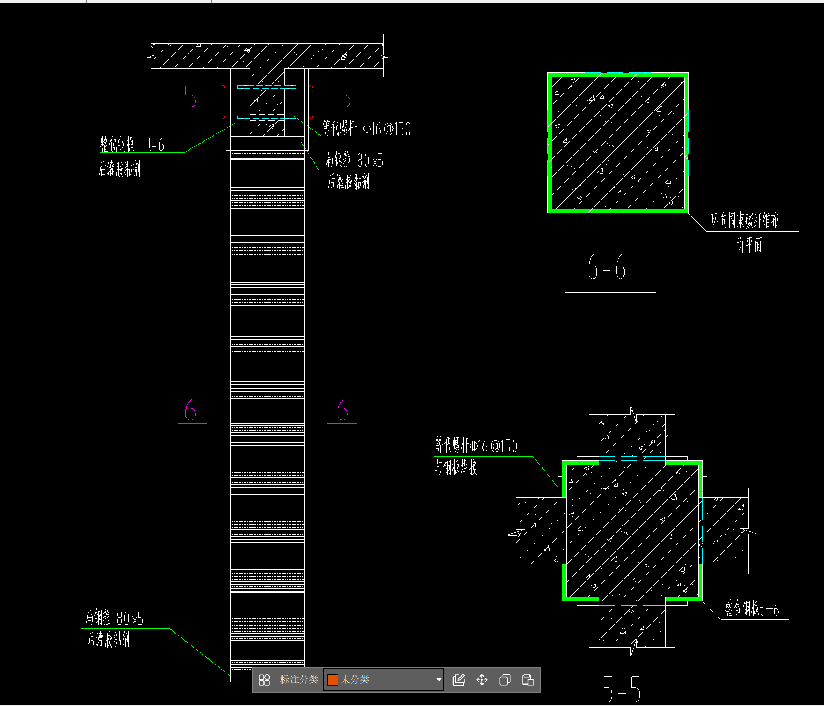
Task: Click the 标注分类 label
Action: pos(299,680)
